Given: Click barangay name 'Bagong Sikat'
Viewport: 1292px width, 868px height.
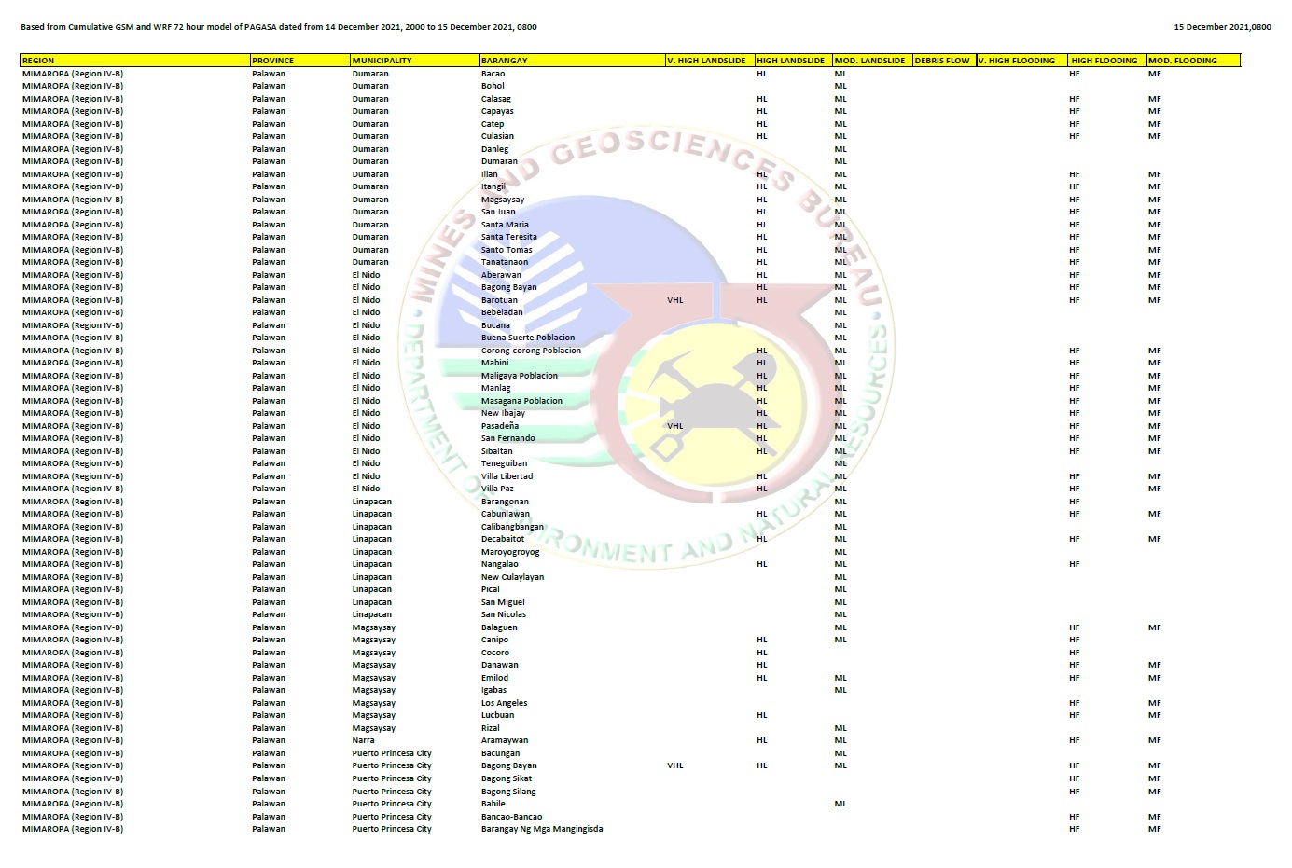Looking at the screenshot, I should point(506,778).
